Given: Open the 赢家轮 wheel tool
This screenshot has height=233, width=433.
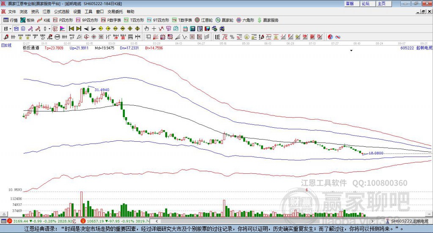Looking at the screenshot, I should tap(225, 20).
